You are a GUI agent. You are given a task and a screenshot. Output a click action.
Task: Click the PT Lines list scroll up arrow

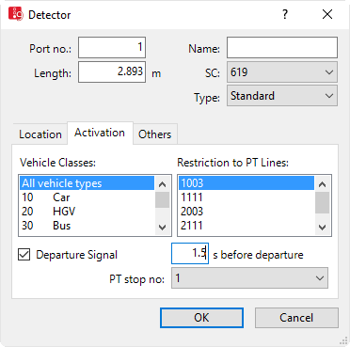click(322, 184)
